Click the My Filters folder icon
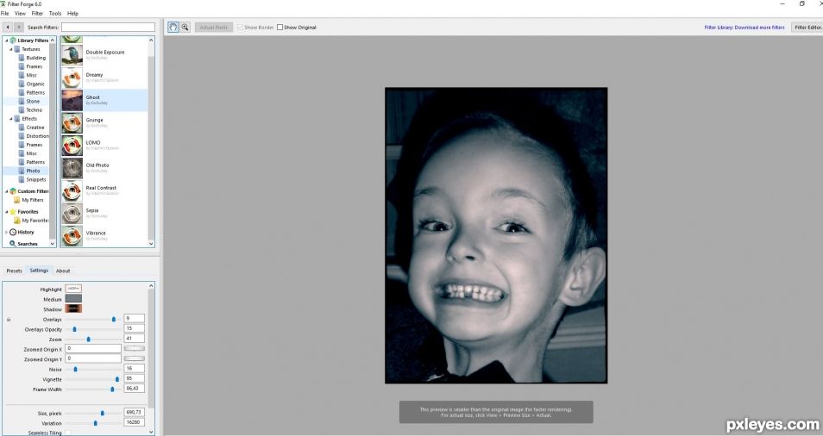Viewport: 823px width, 436px height. (x=17, y=200)
